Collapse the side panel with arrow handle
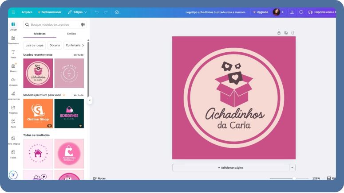The image size is (344, 193). tap(90, 100)
